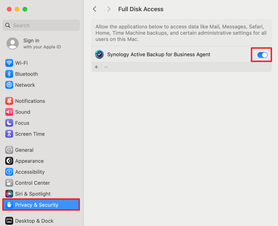Screen dimensions: 278x226
Task: Click the Synology Active Backup app icon
Action: (99, 54)
